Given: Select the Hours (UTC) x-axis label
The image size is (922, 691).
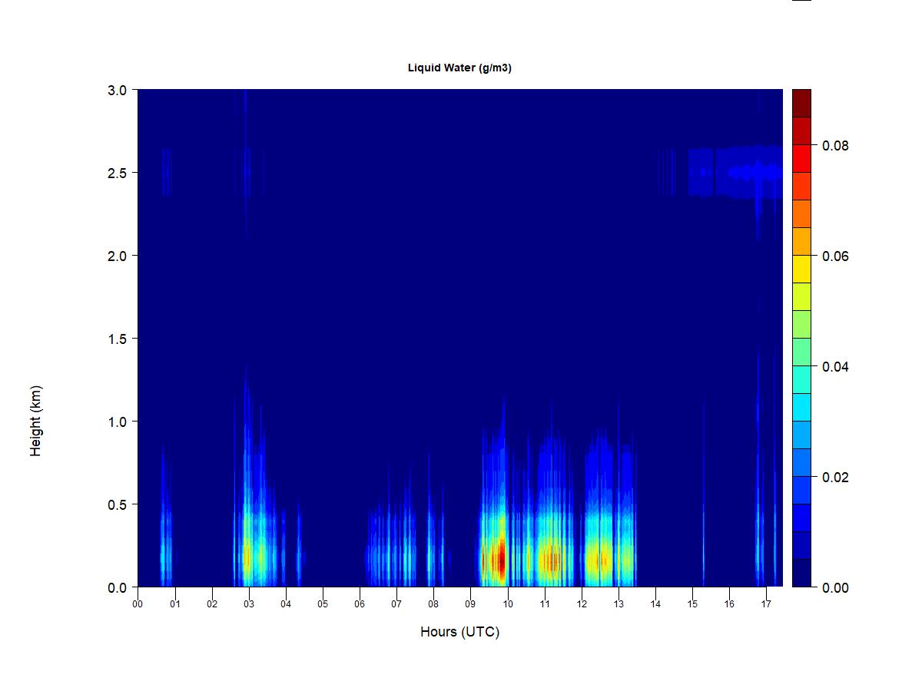Looking at the screenshot, I should point(459,632).
